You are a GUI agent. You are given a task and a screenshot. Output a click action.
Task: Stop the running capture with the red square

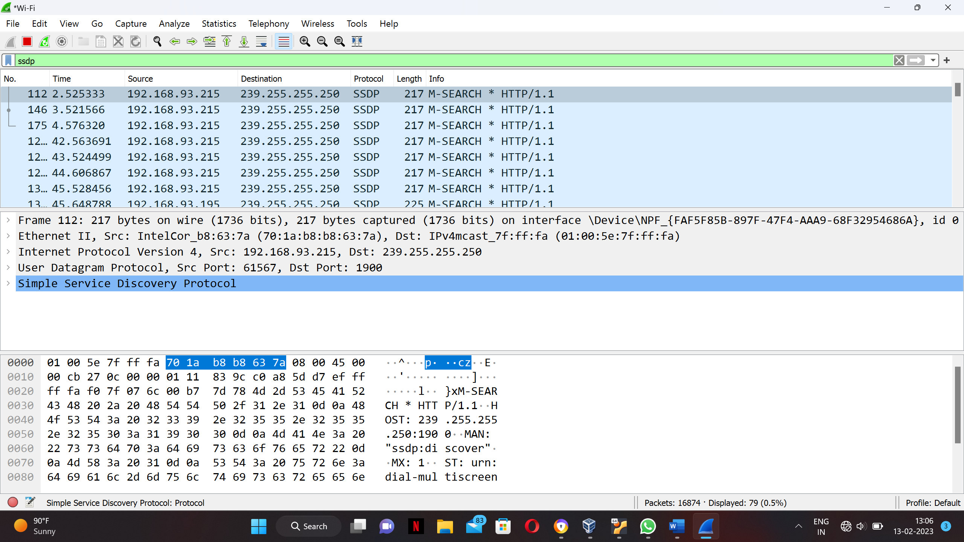(27, 41)
